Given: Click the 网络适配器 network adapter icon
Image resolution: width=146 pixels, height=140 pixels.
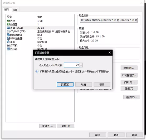Looking at the screenshot, I should coord(8,35).
